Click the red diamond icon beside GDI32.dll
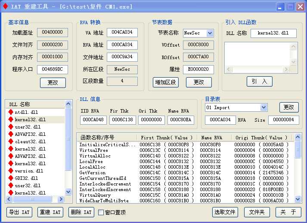This screenshot has width=307, height=223. [11, 178]
